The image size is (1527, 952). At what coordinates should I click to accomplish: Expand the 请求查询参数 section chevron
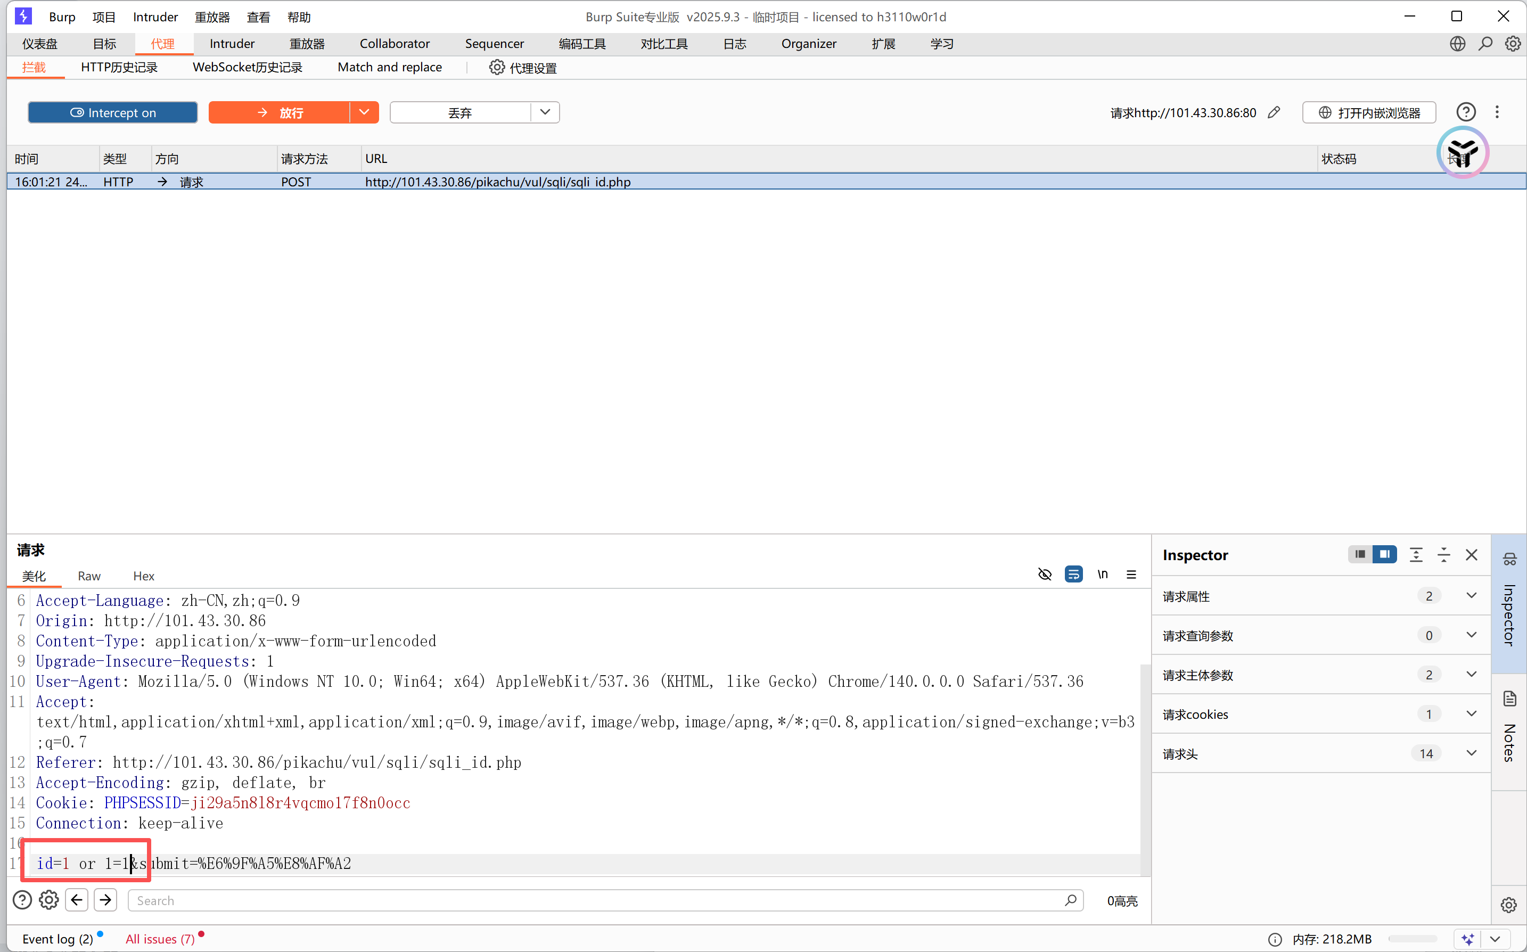coord(1472,635)
